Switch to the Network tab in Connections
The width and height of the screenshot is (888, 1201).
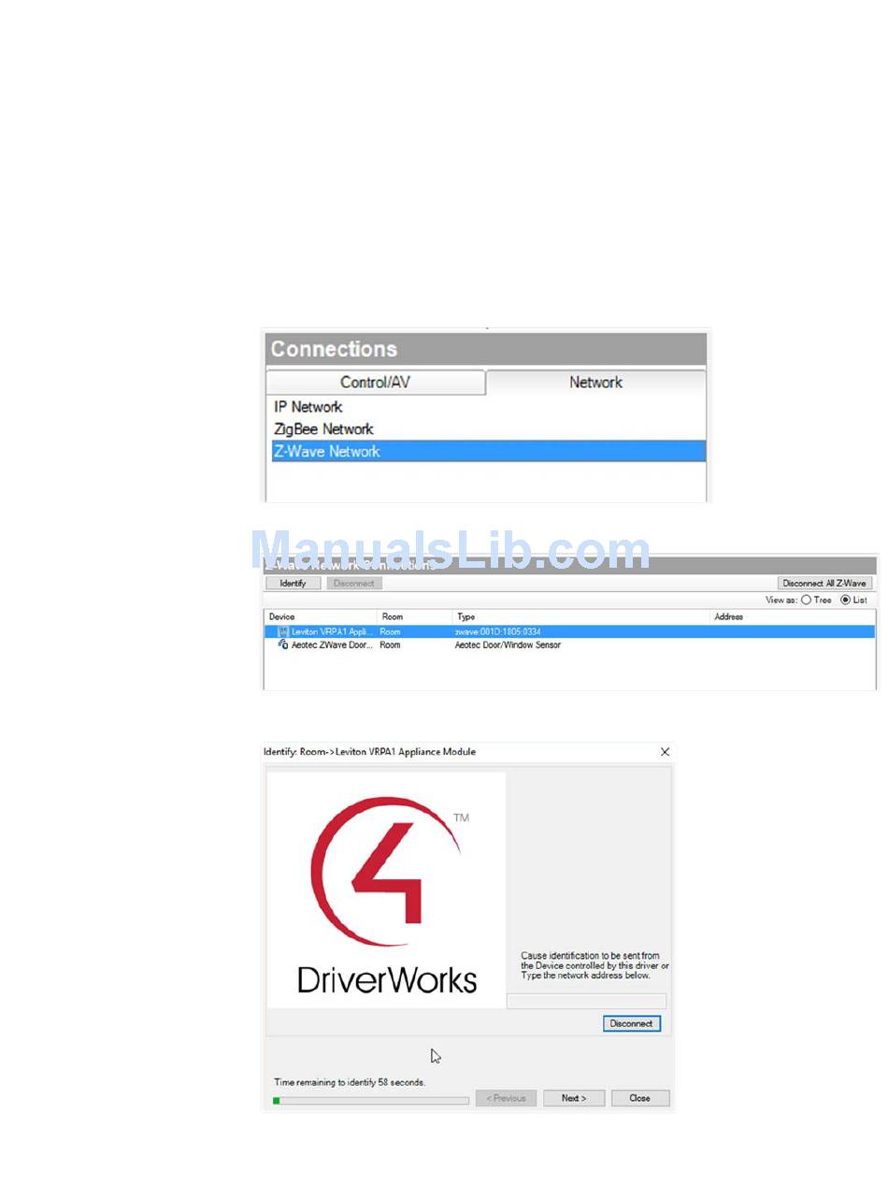pos(595,382)
